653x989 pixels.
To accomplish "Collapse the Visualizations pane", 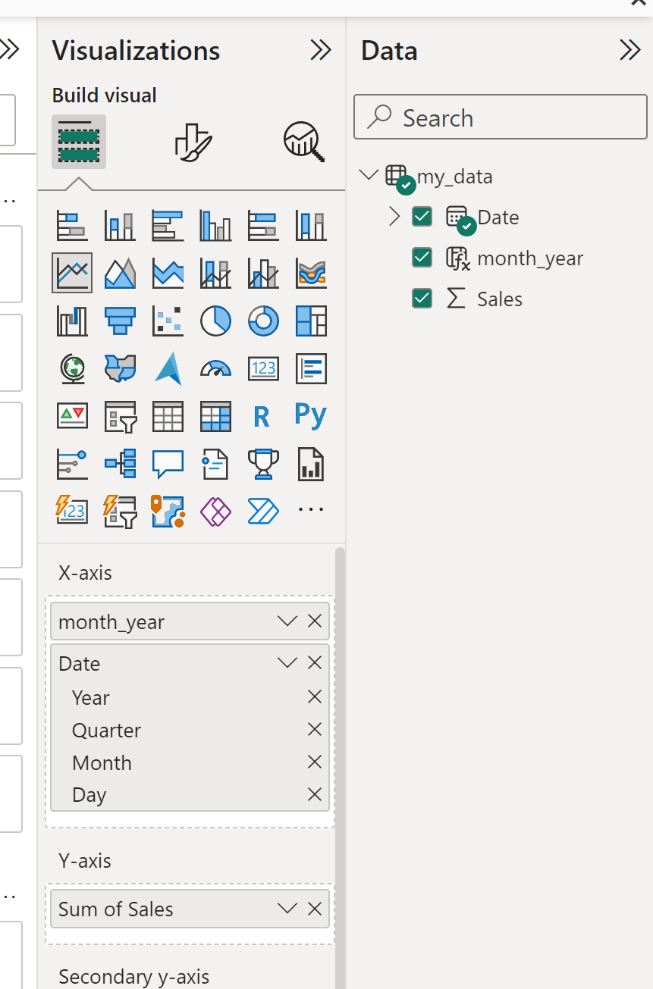I will (321, 51).
